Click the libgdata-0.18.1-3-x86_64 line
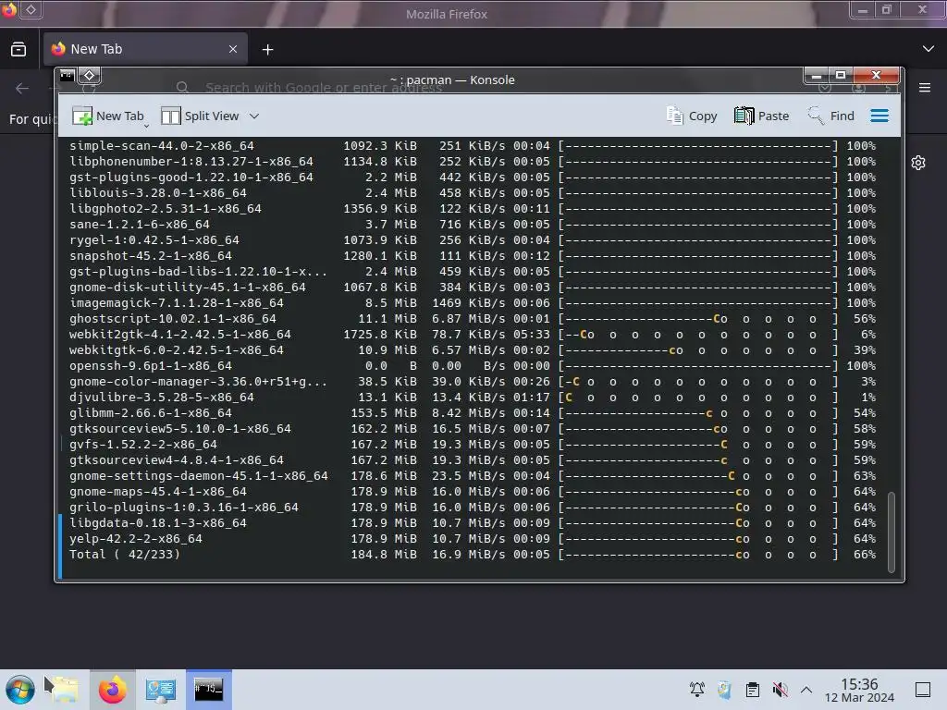 tap(473, 523)
